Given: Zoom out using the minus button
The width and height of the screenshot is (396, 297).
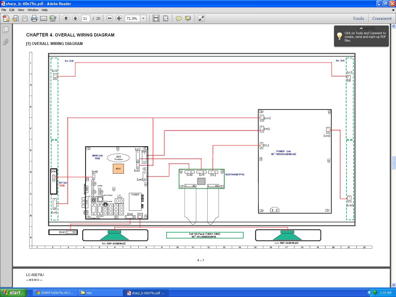Looking at the screenshot, I should tap(110, 19).
